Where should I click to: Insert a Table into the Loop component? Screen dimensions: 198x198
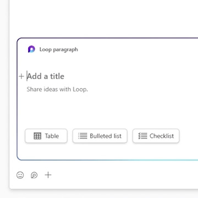(x=46, y=136)
